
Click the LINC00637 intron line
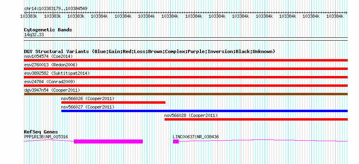coord(263,141)
